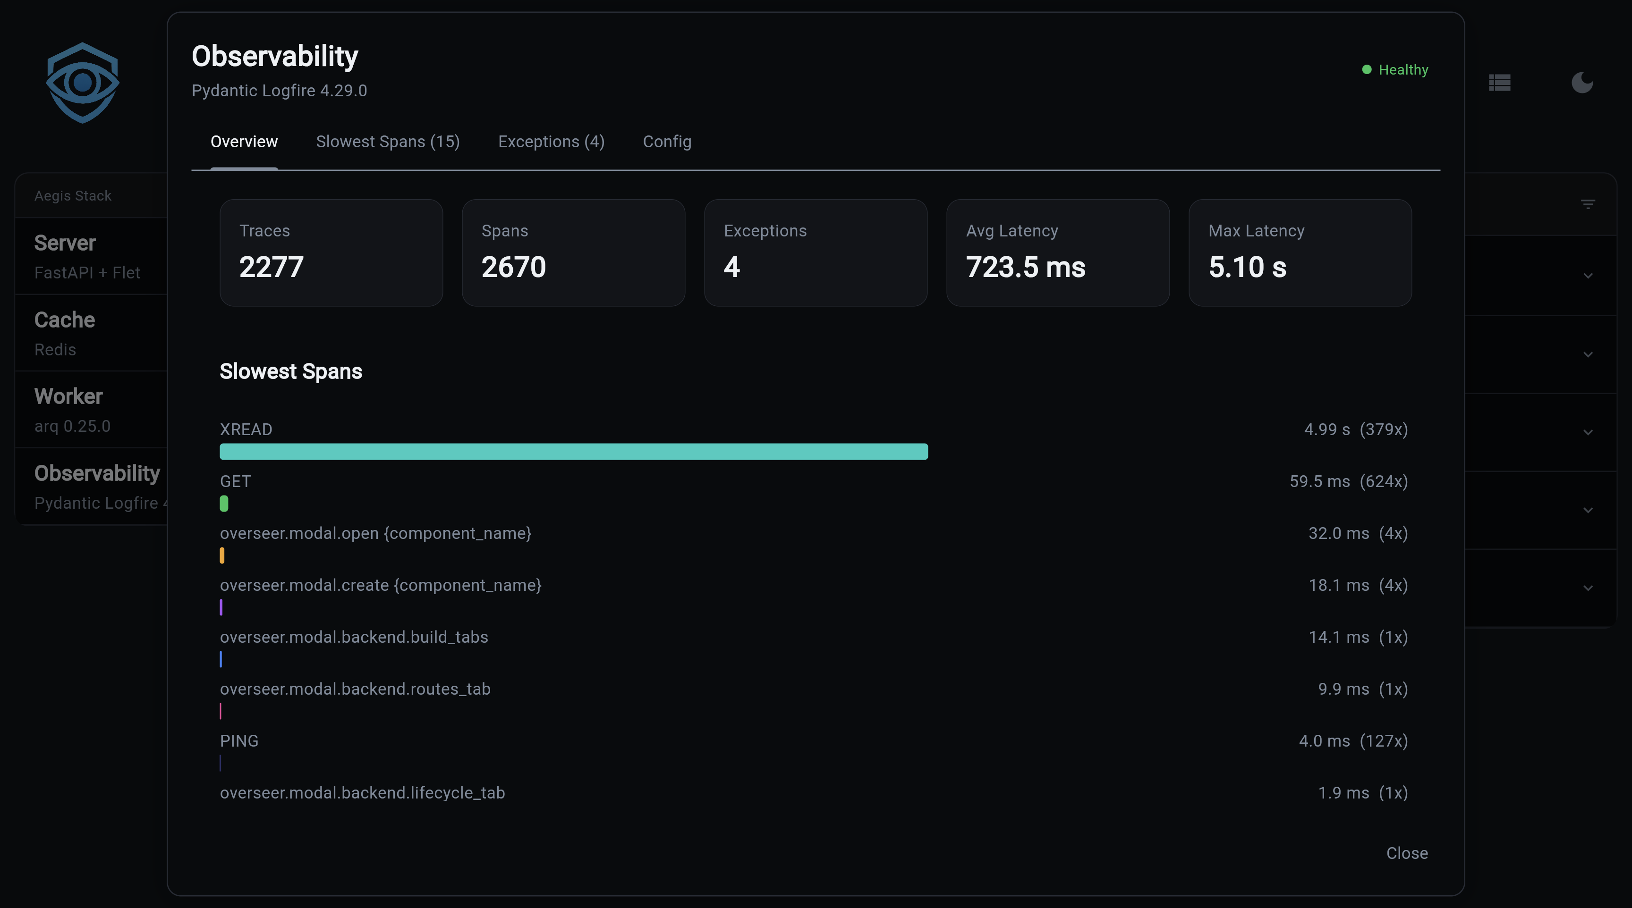1632x908 pixels.
Task: Click the green Healthy status indicator
Action: click(1395, 70)
